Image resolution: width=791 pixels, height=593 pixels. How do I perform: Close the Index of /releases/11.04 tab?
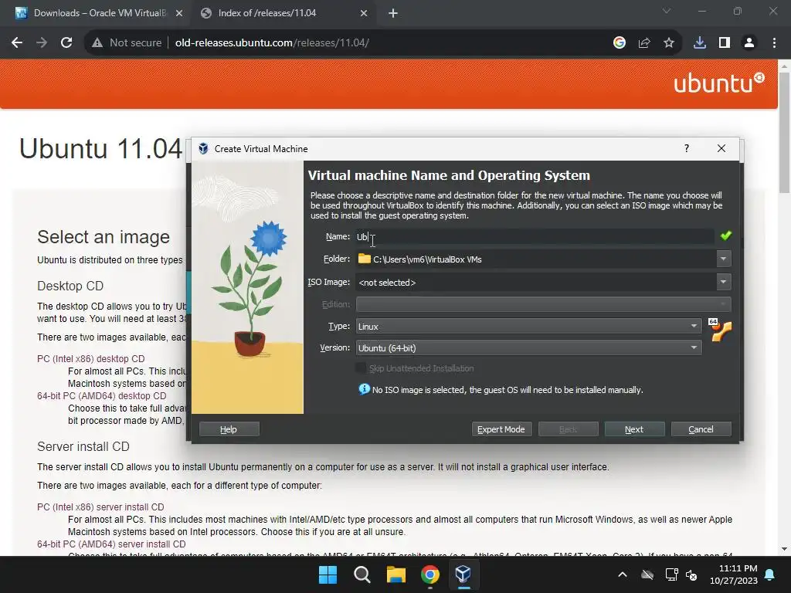(x=364, y=13)
